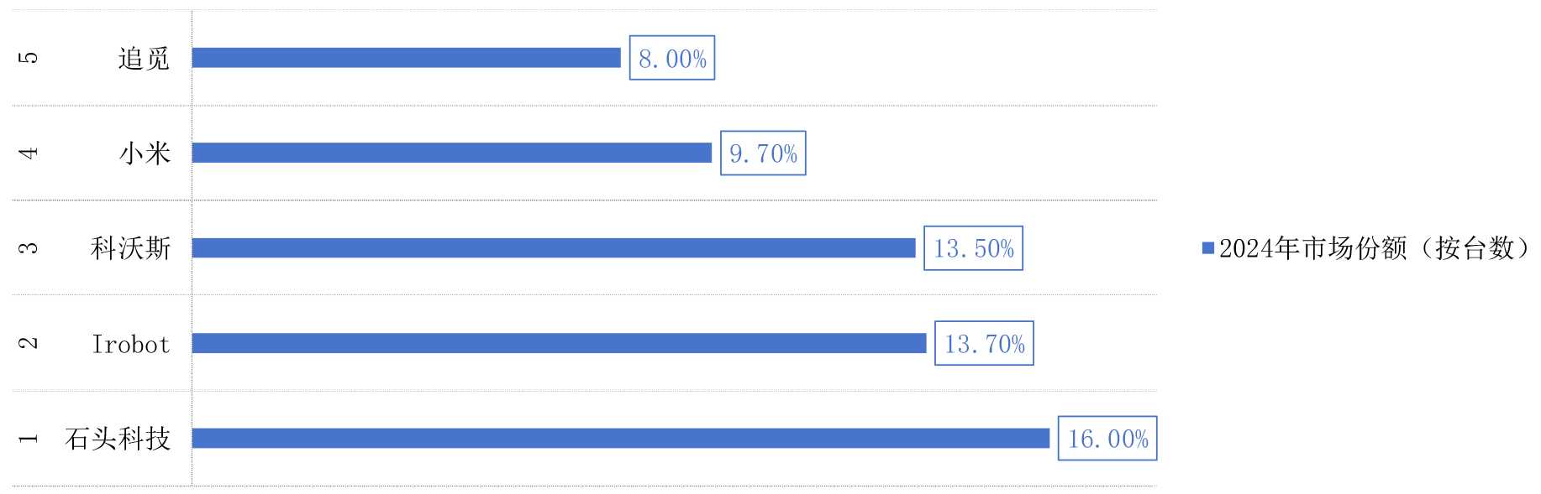This screenshot has height=494, width=1541.
Task: Select the 9.70% data label
Action: point(763,153)
